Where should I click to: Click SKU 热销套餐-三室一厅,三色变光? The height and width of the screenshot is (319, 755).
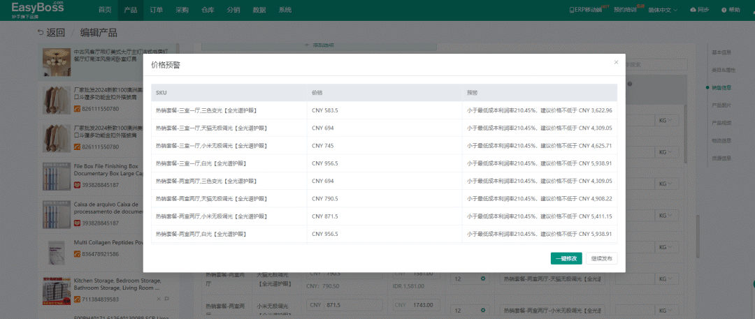coord(206,110)
